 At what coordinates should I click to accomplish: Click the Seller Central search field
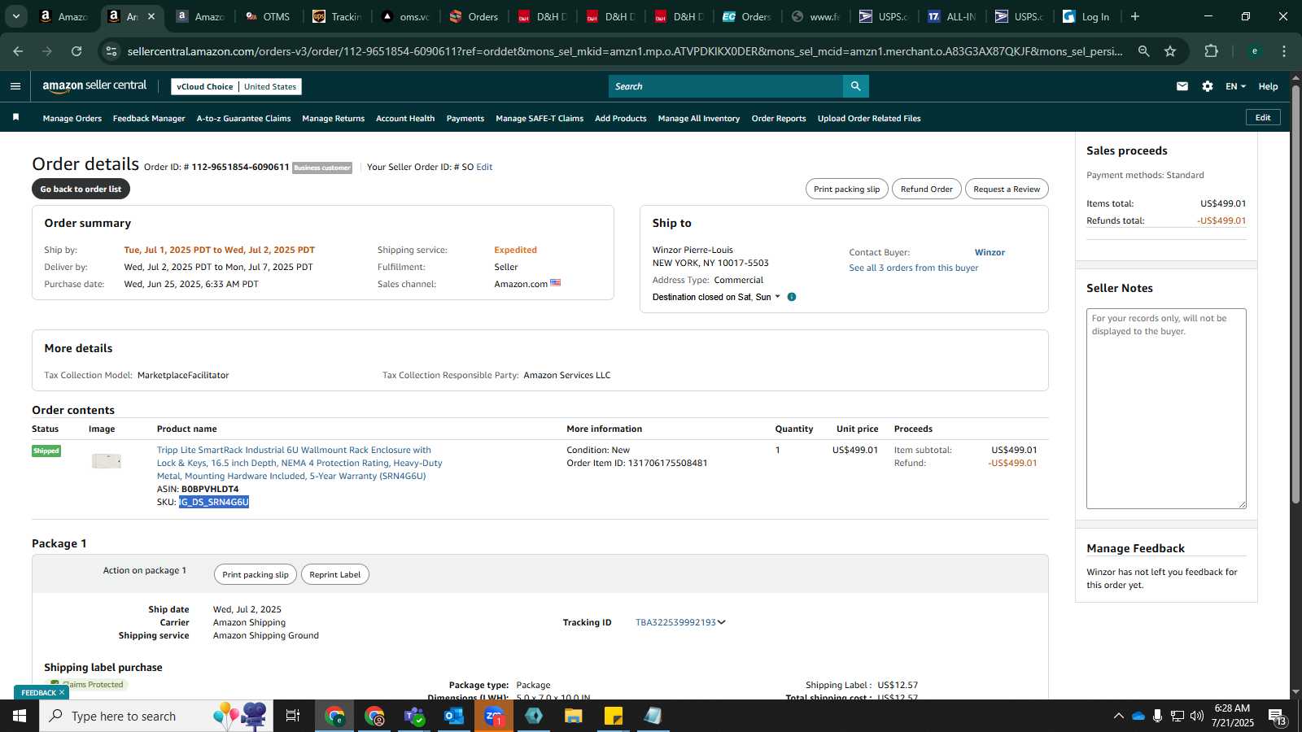click(726, 86)
